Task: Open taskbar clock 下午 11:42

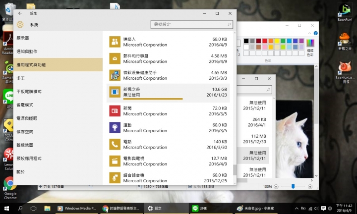Action: click(344, 209)
